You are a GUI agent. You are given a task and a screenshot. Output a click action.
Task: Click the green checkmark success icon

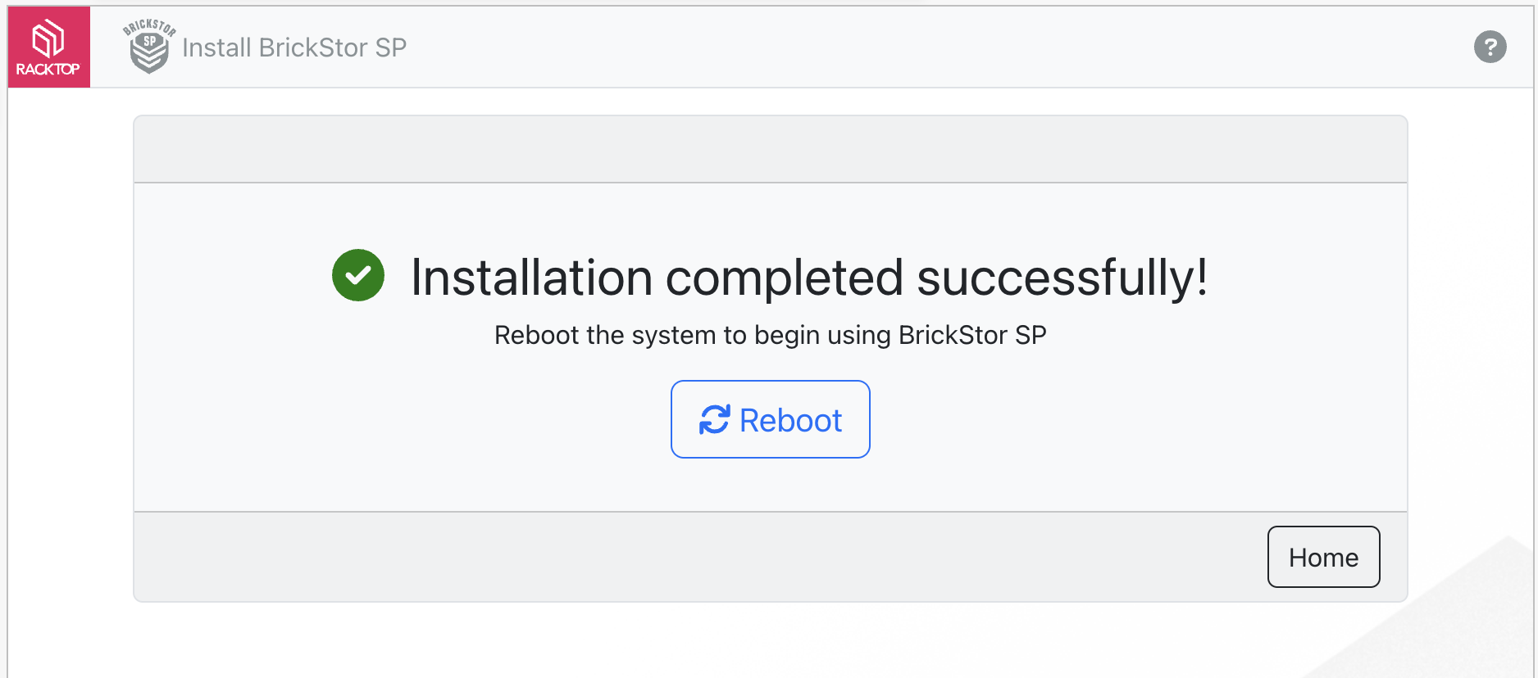(357, 276)
